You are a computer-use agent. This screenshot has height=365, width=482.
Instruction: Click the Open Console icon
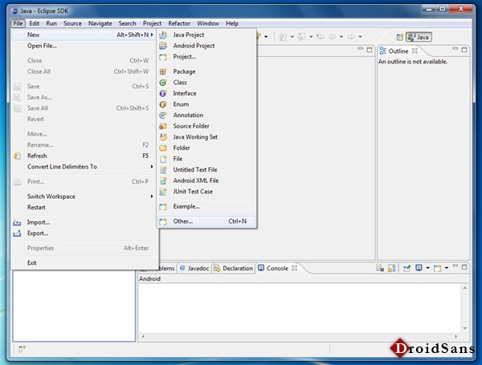click(438, 268)
